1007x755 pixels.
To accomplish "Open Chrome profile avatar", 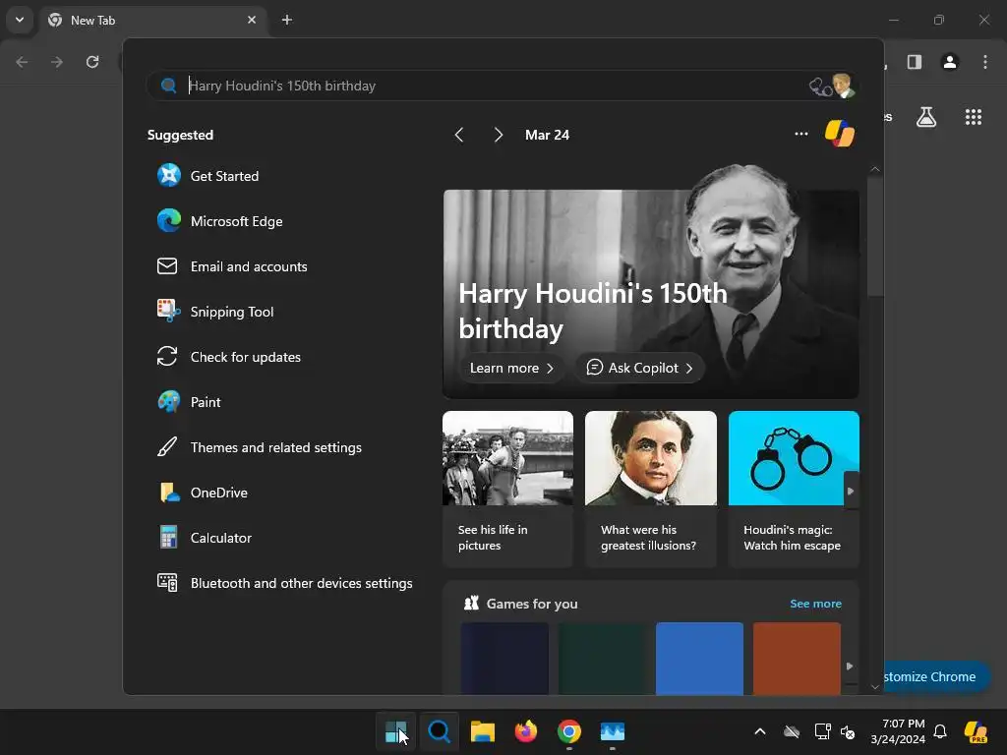I will pyautogui.click(x=950, y=62).
